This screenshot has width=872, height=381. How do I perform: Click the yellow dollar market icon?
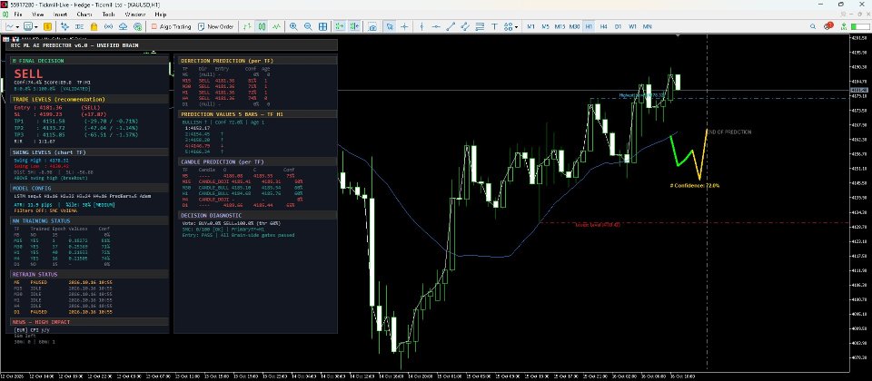[x=48, y=26]
